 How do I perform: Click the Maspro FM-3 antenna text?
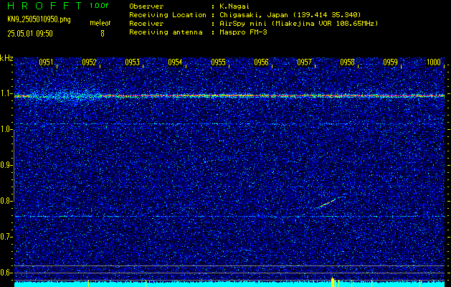click(243, 32)
